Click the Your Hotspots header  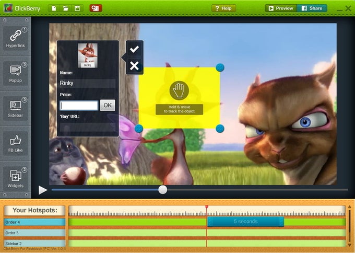point(34,210)
